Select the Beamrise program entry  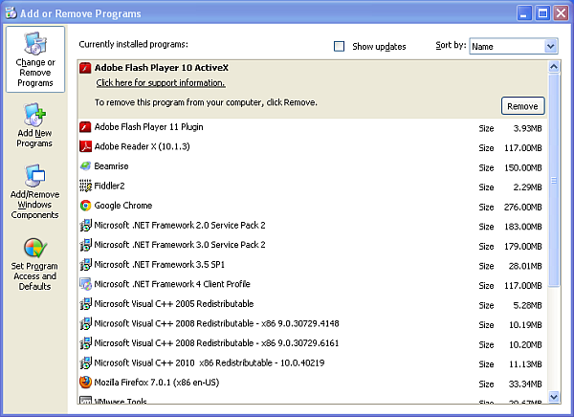[313, 166]
